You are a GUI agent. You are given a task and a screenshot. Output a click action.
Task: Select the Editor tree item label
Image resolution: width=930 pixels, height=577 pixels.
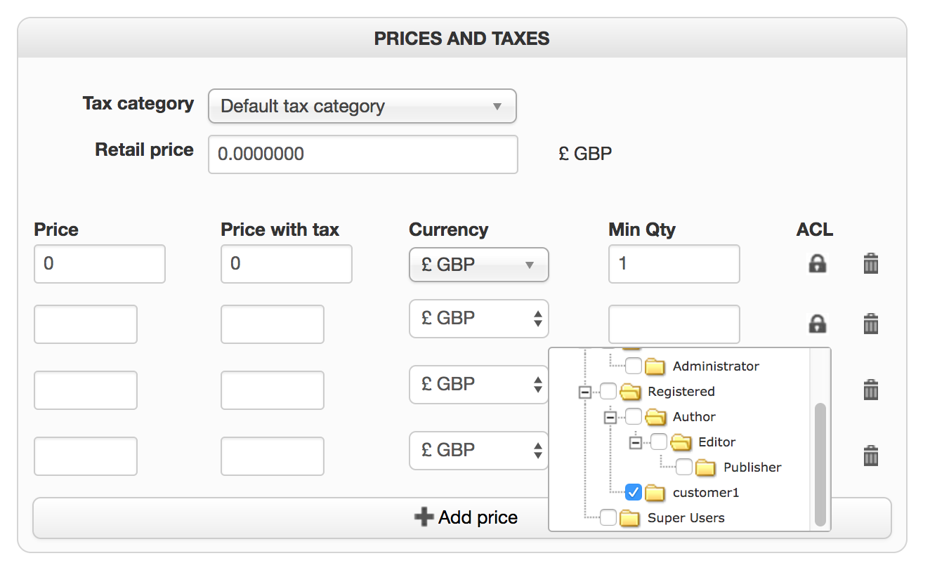point(716,442)
